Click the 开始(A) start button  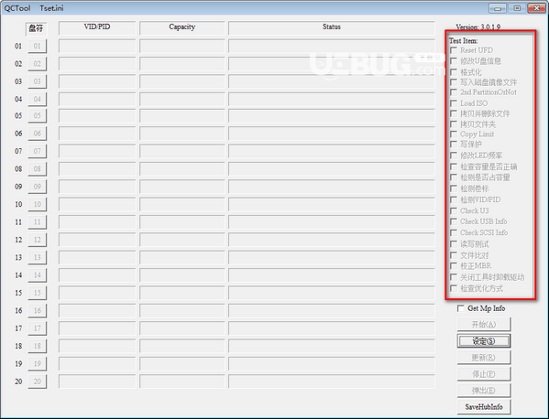tap(484, 324)
